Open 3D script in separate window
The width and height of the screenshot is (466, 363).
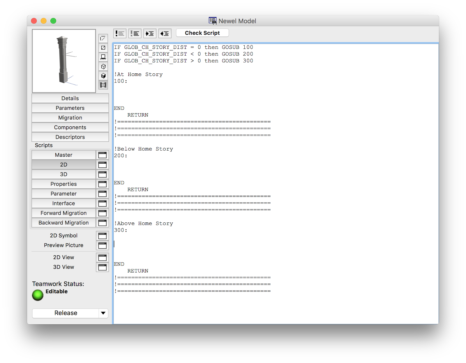pyautogui.click(x=103, y=174)
